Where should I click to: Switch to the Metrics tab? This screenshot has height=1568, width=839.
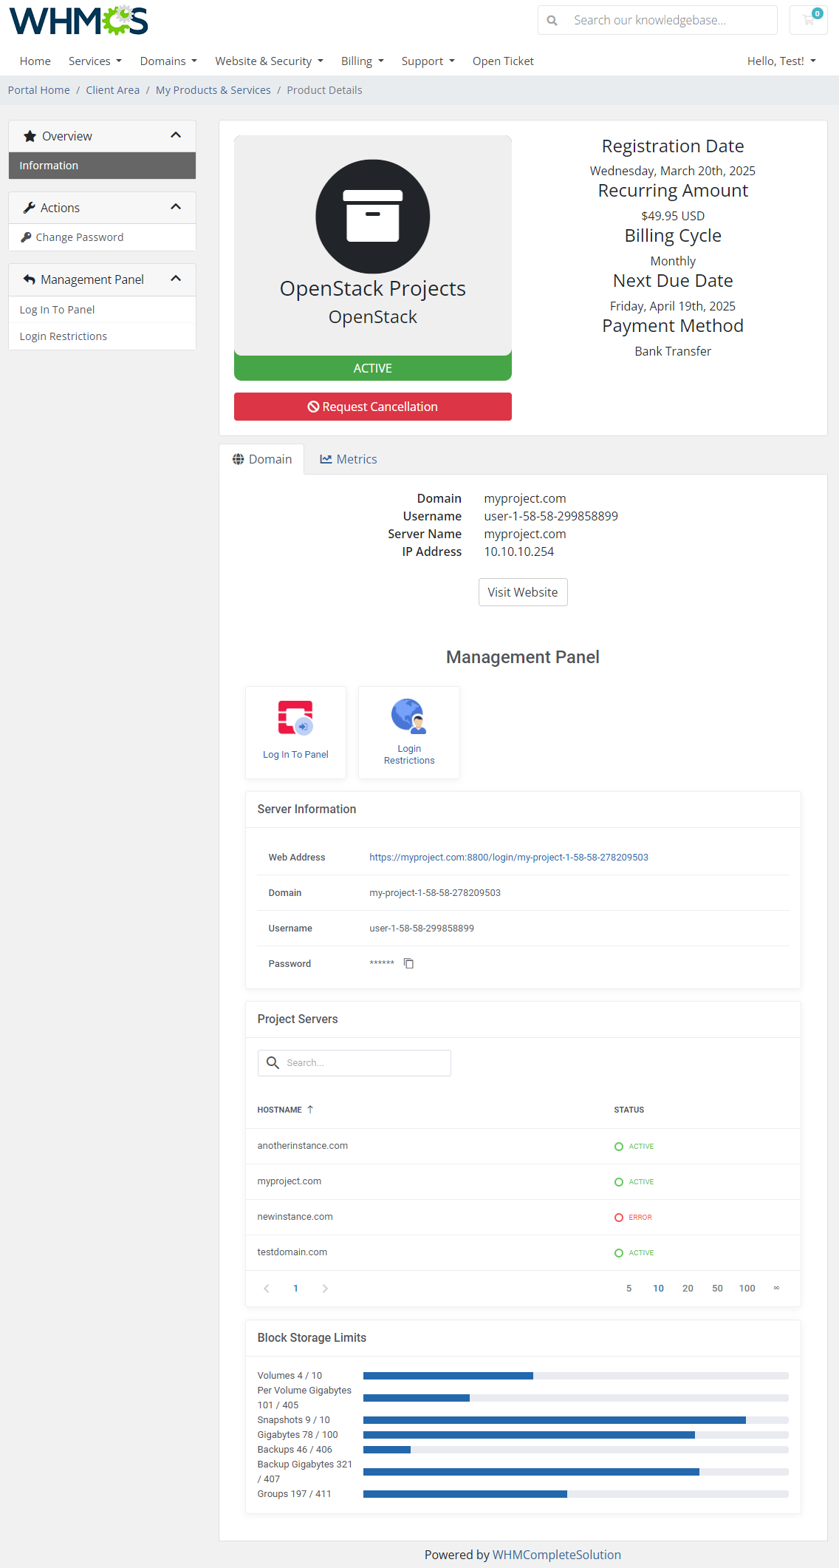[349, 459]
